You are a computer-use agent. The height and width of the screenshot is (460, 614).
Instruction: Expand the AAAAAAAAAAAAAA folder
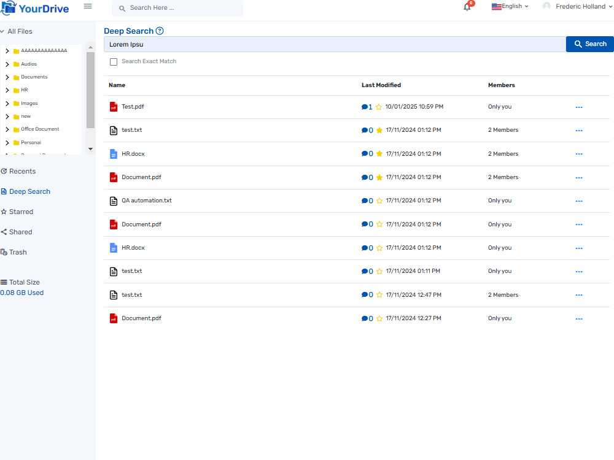tap(7, 51)
